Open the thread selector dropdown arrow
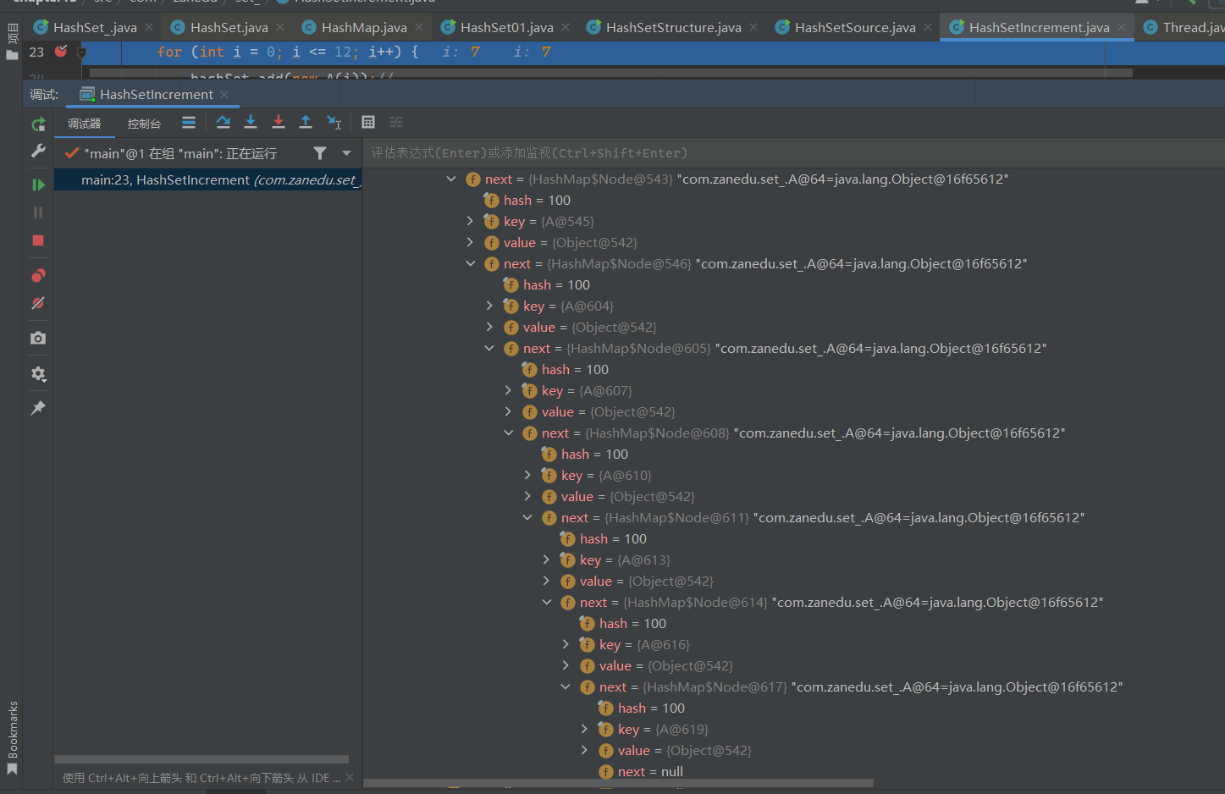Image resolution: width=1225 pixels, height=794 pixels. tap(346, 153)
